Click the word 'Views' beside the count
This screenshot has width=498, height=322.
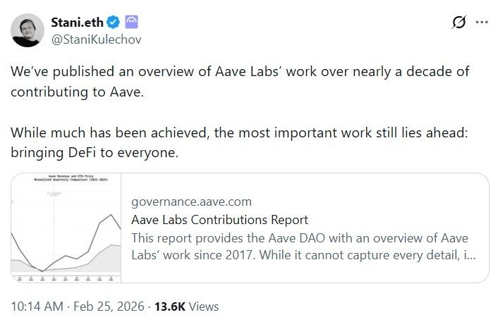205,306
